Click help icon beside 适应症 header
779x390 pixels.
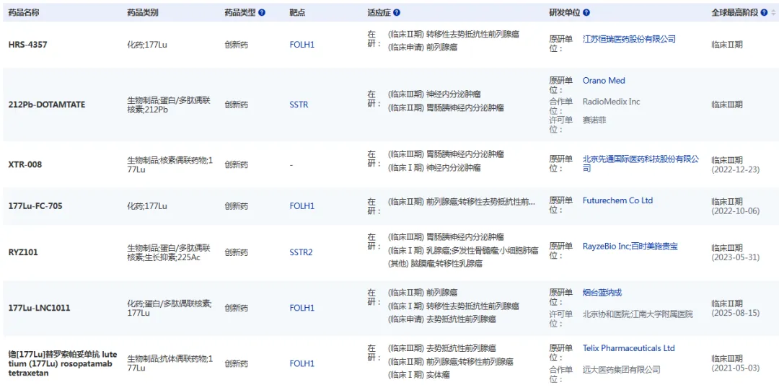[x=397, y=13]
